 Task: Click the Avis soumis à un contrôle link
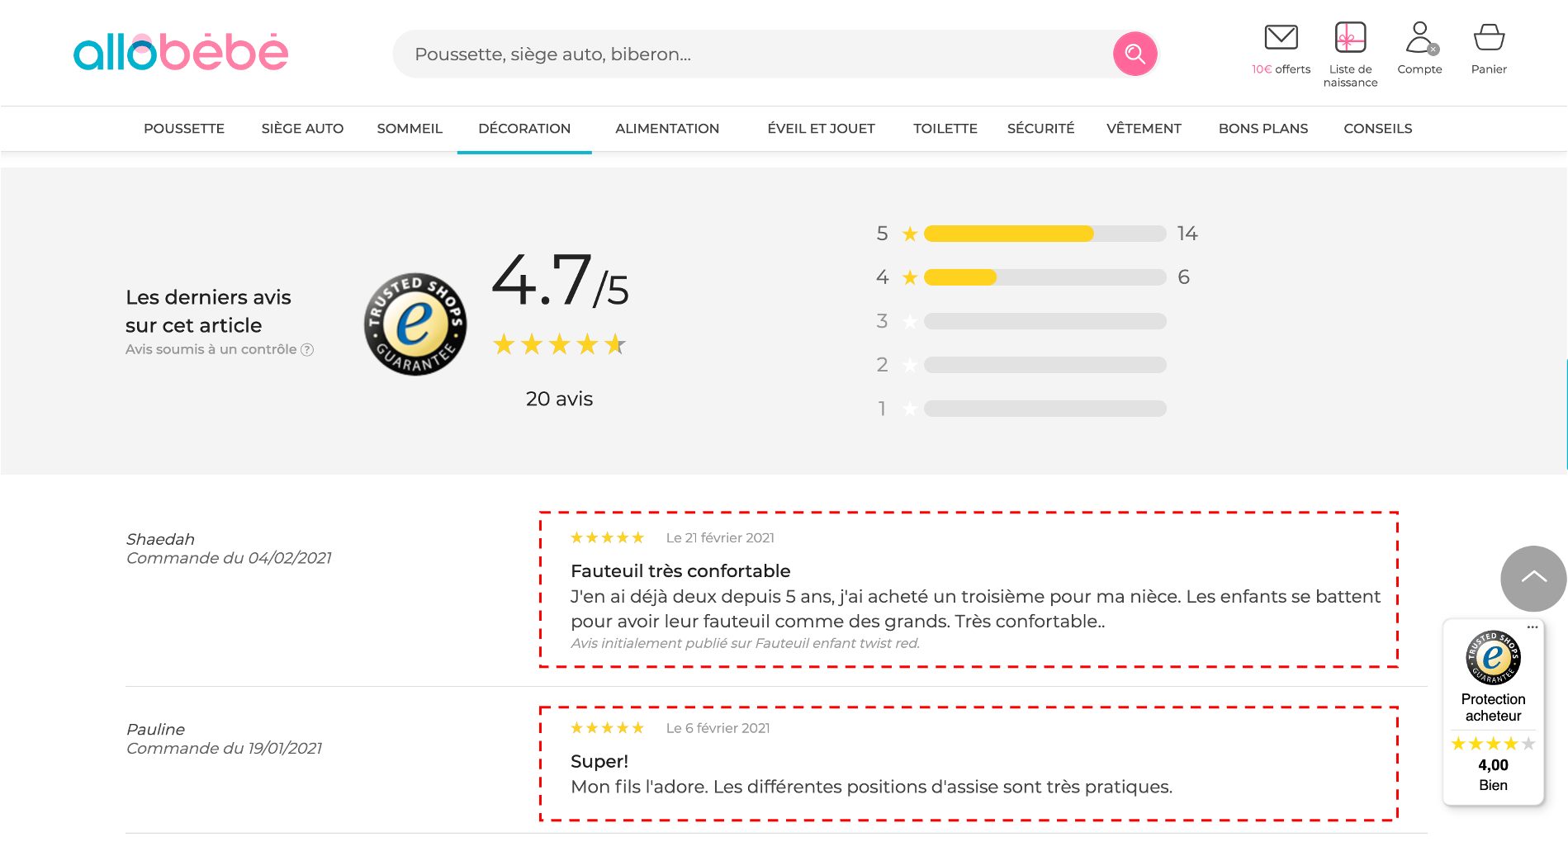coord(211,350)
